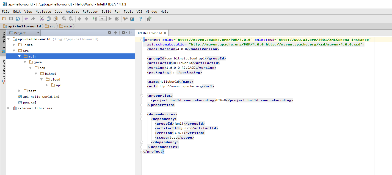Fold the properties block in gutter

142,96
